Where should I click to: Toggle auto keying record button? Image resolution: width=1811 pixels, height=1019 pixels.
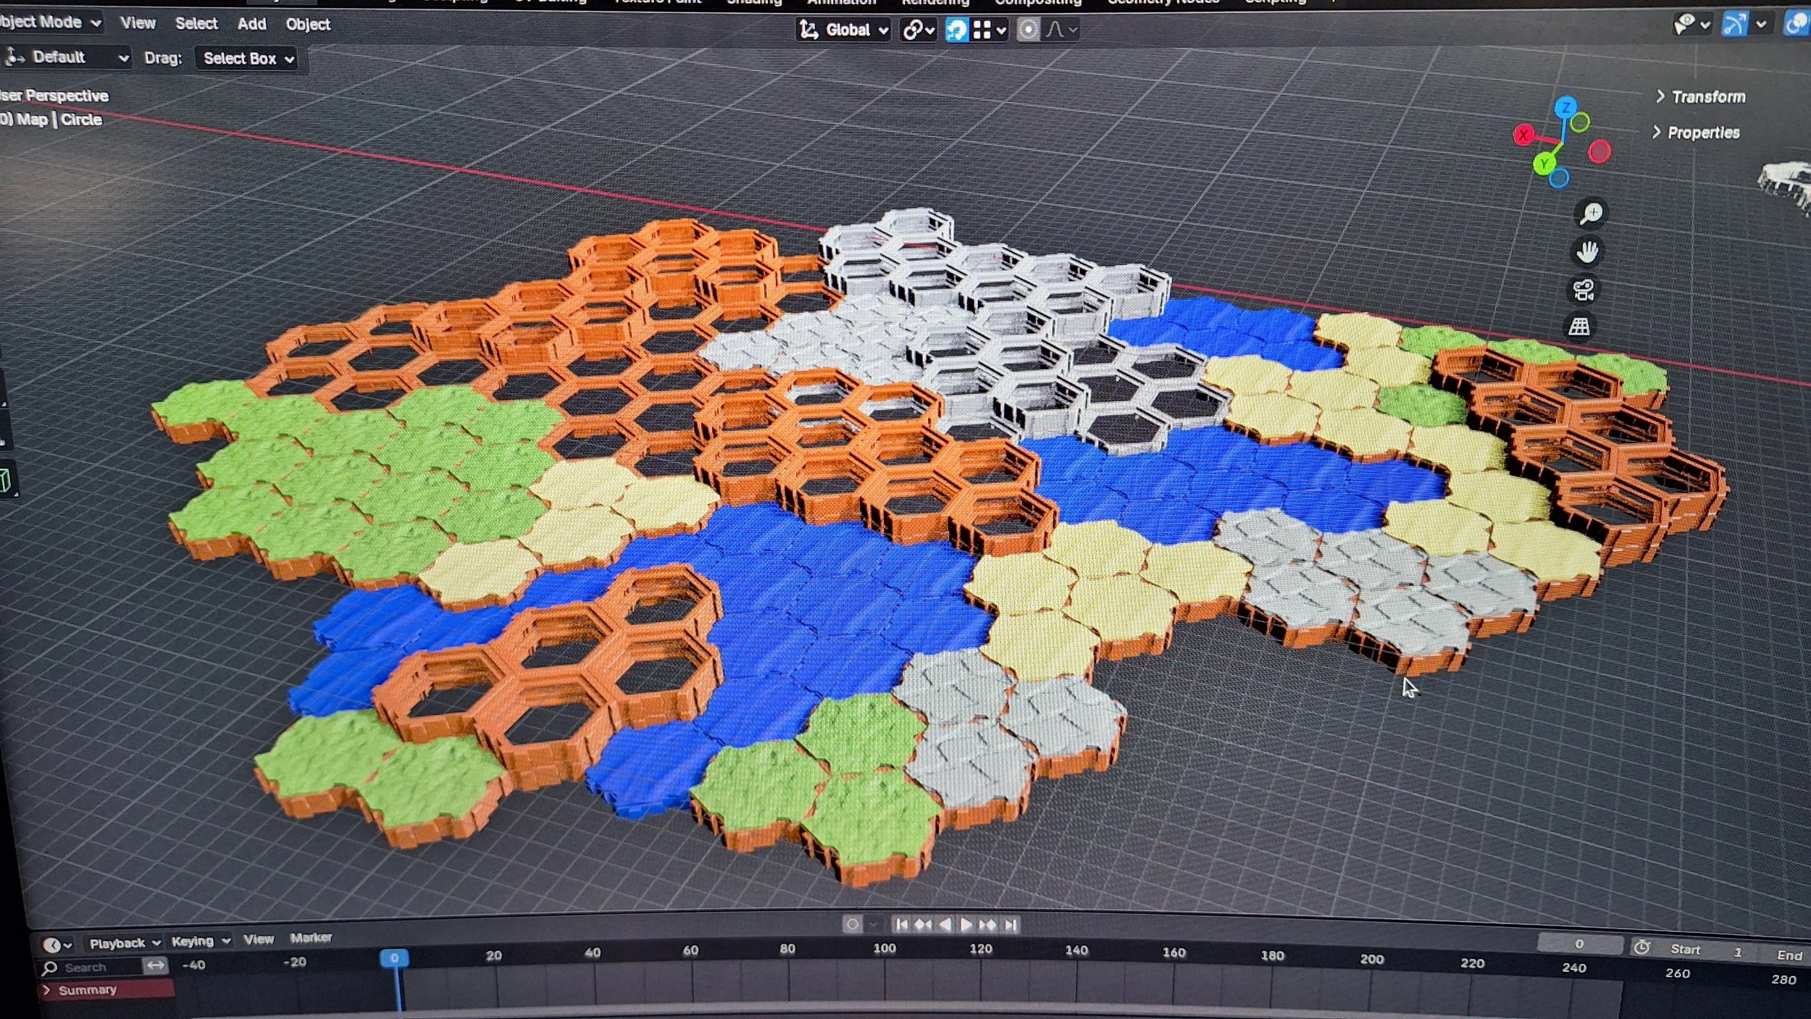853,925
